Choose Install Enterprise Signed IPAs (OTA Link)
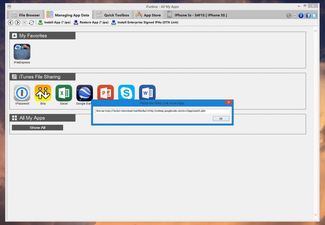The width and height of the screenshot is (325, 225). point(145,22)
